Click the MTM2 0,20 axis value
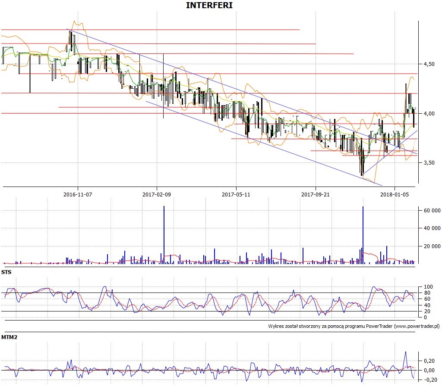The image size is (442, 386). point(429,361)
